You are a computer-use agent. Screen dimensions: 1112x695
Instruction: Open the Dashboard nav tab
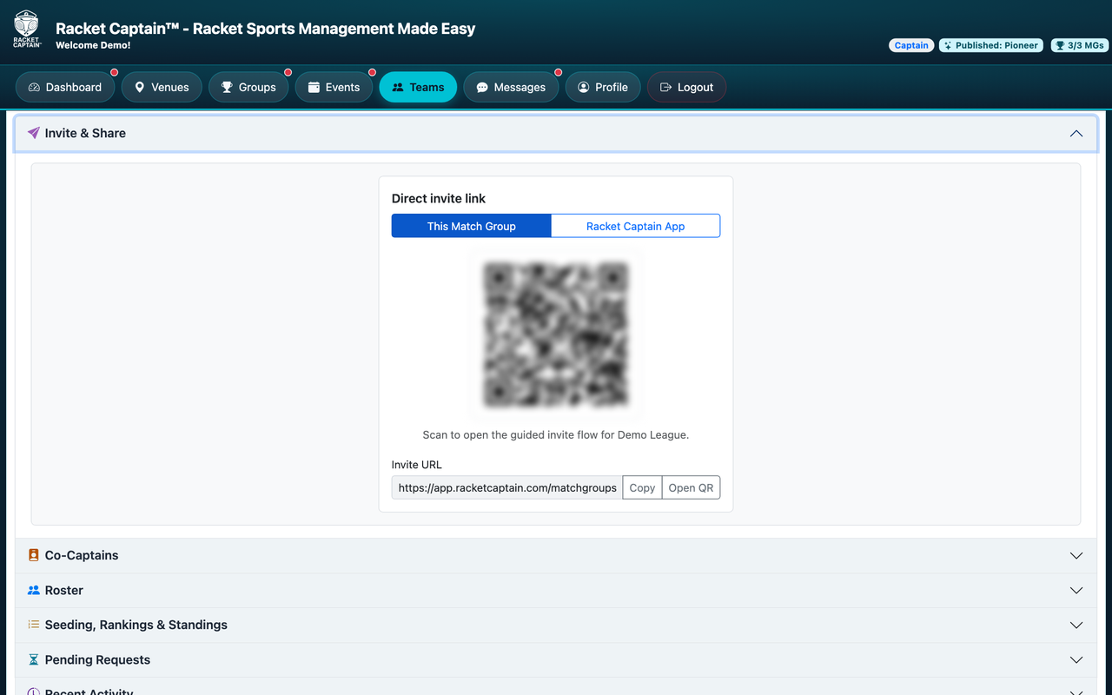pyautogui.click(x=65, y=87)
